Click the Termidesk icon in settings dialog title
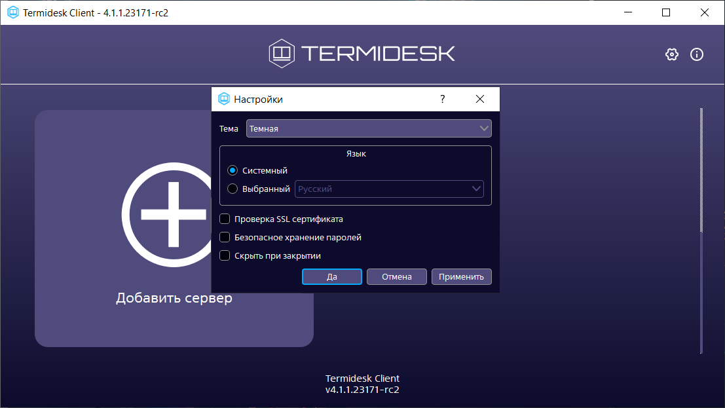 [x=224, y=100]
